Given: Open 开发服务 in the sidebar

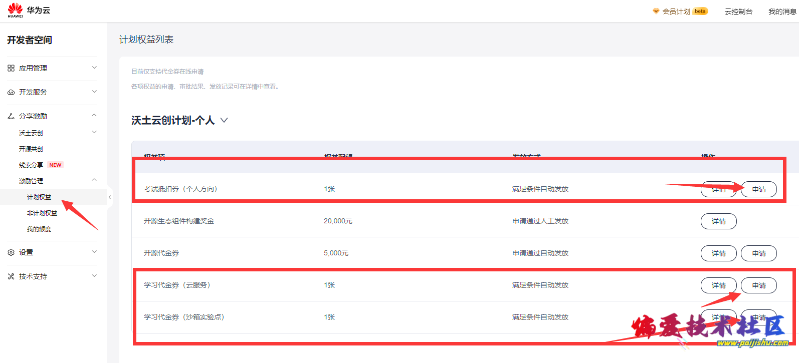Looking at the screenshot, I should pos(33,92).
